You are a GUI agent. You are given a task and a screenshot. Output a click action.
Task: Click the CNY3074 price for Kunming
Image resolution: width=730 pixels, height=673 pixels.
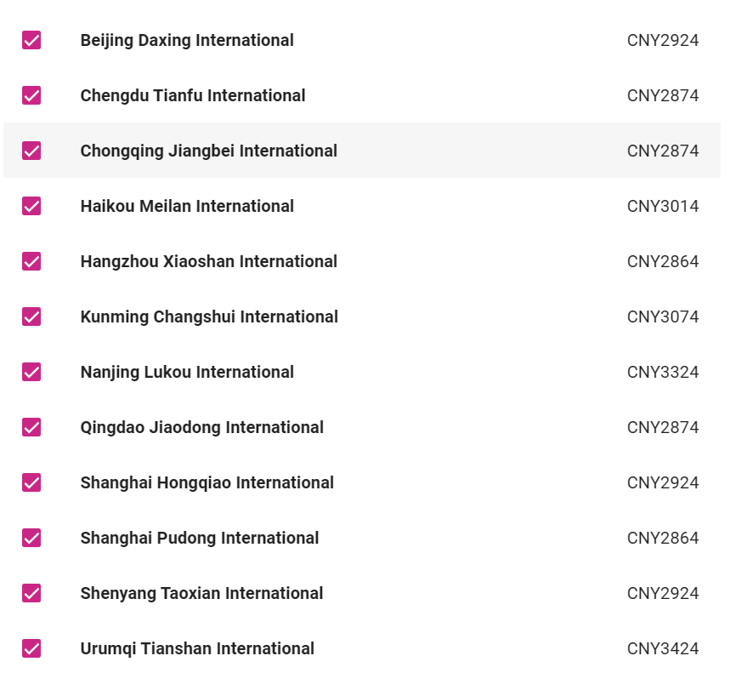click(663, 317)
